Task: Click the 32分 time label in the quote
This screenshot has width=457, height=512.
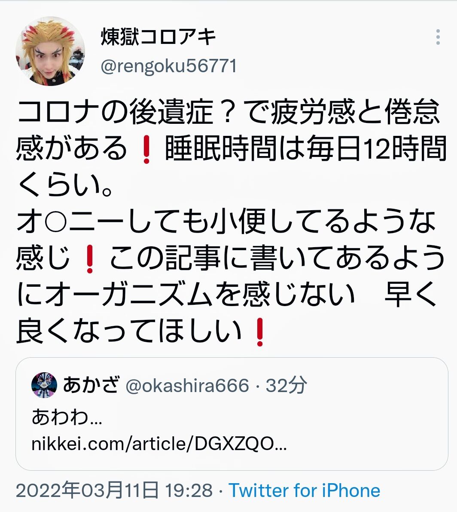Action: click(x=286, y=385)
